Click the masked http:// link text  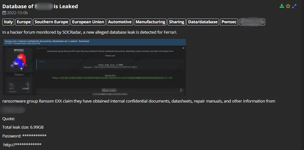click(x=22, y=145)
